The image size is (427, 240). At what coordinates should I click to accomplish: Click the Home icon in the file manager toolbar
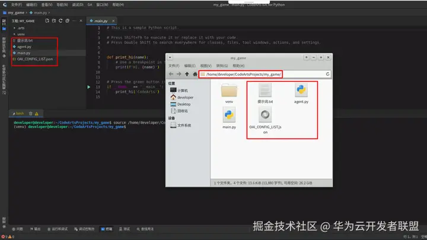(195, 74)
